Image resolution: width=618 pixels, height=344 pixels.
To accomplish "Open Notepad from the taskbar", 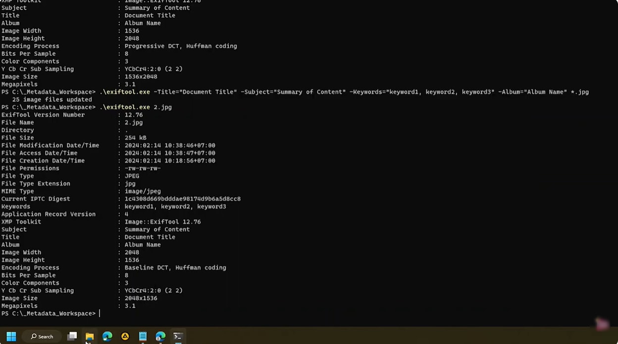I will pyautogui.click(x=143, y=337).
